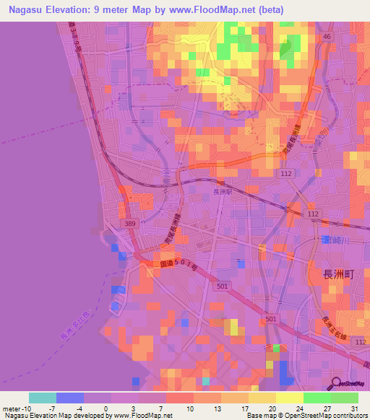Viewport: 370px width, 420px height.
Task: Click the 長洲駅 station label
Action: (223, 192)
